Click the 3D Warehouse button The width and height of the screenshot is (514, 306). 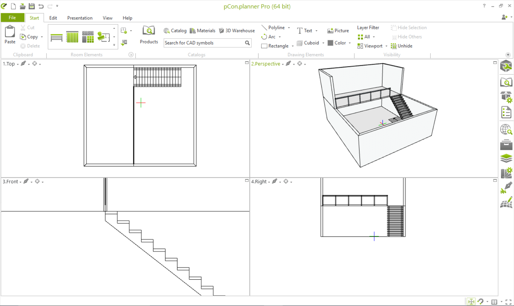tap(237, 31)
